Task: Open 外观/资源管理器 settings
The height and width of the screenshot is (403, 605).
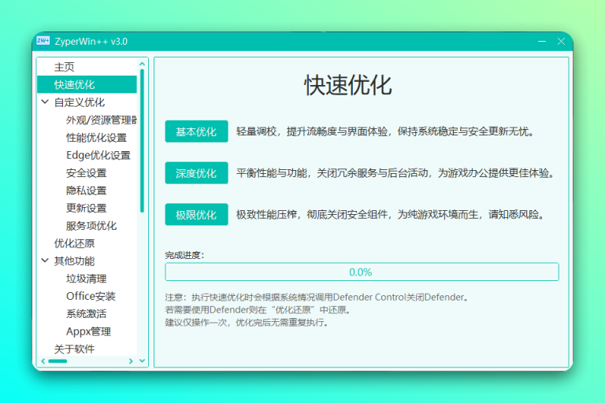Action: click(101, 120)
